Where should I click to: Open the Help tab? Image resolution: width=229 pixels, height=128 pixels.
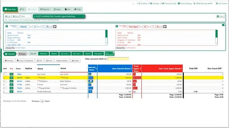(x=78, y=9)
